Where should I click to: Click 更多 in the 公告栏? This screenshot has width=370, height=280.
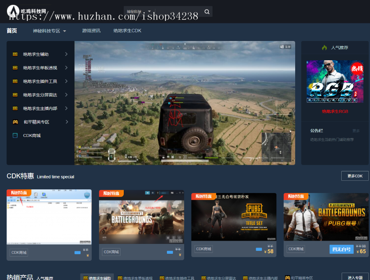[x=356, y=131]
